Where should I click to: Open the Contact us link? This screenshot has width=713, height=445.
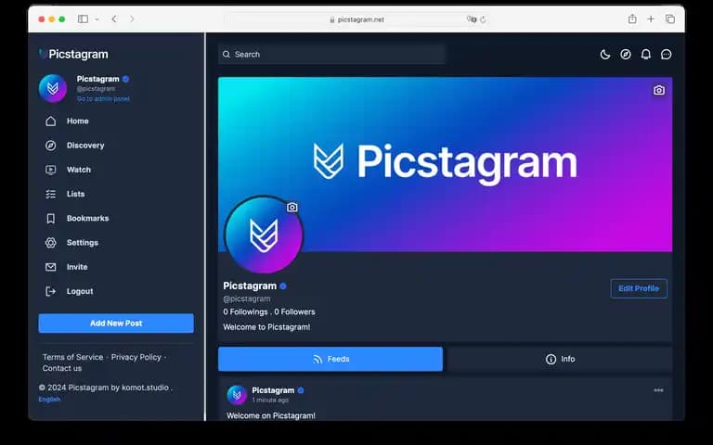(62, 368)
